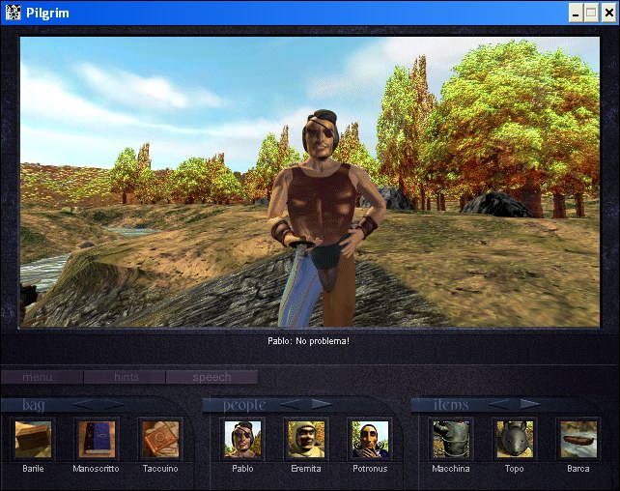Choose the Pablo portrait in people
The height and width of the screenshot is (491, 620).
(242, 439)
